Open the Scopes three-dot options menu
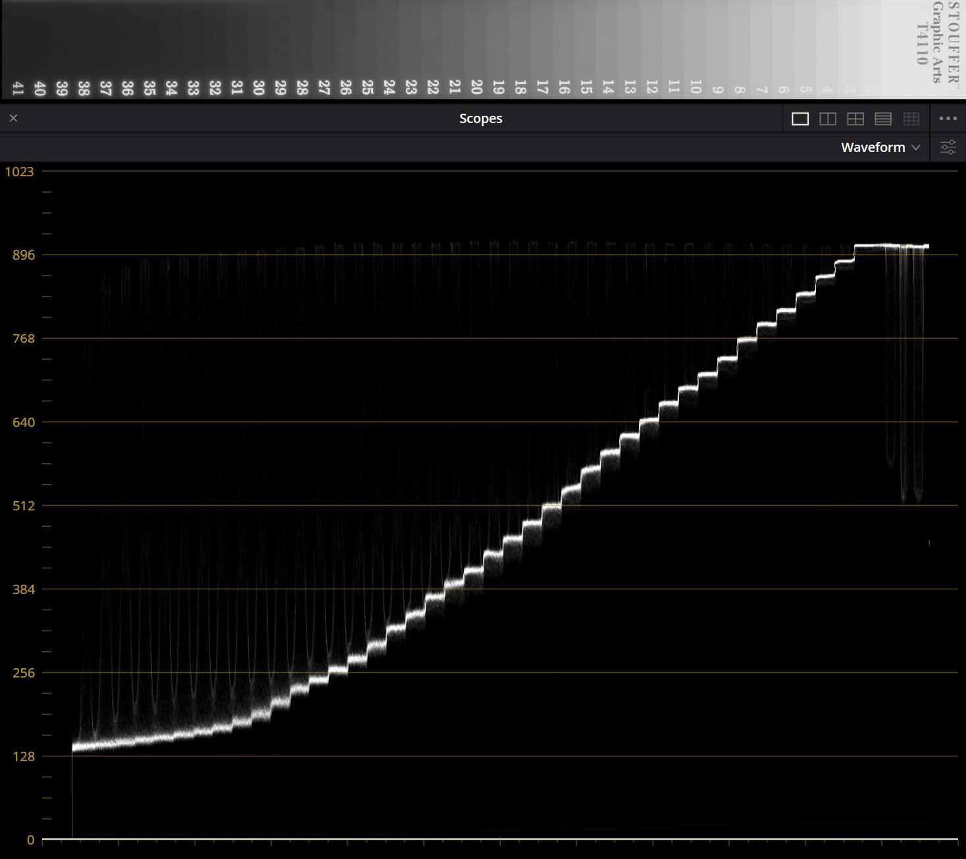Image resolution: width=966 pixels, height=859 pixels. coord(948,119)
